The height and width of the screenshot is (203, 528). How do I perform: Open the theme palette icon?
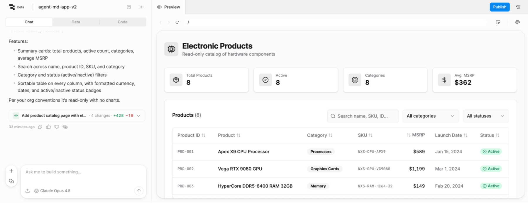coord(517,22)
